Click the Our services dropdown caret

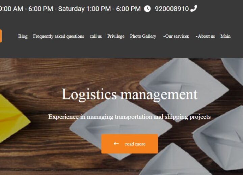click(x=164, y=37)
